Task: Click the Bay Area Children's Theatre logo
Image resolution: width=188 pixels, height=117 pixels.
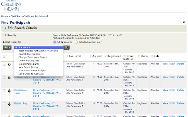Action: 11,6
